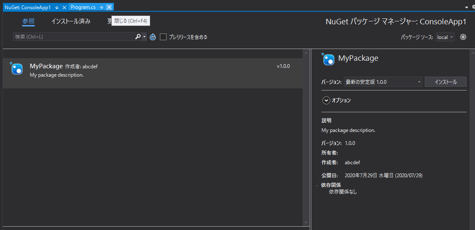Open the 参照 (Browse) tab
Viewport: 475px width, 230px height.
(x=28, y=21)
